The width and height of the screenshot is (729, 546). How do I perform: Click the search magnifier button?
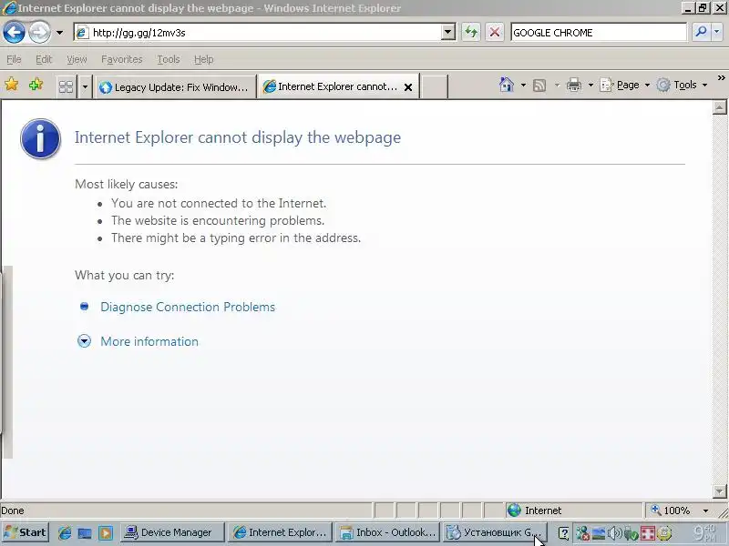[701, 32]
